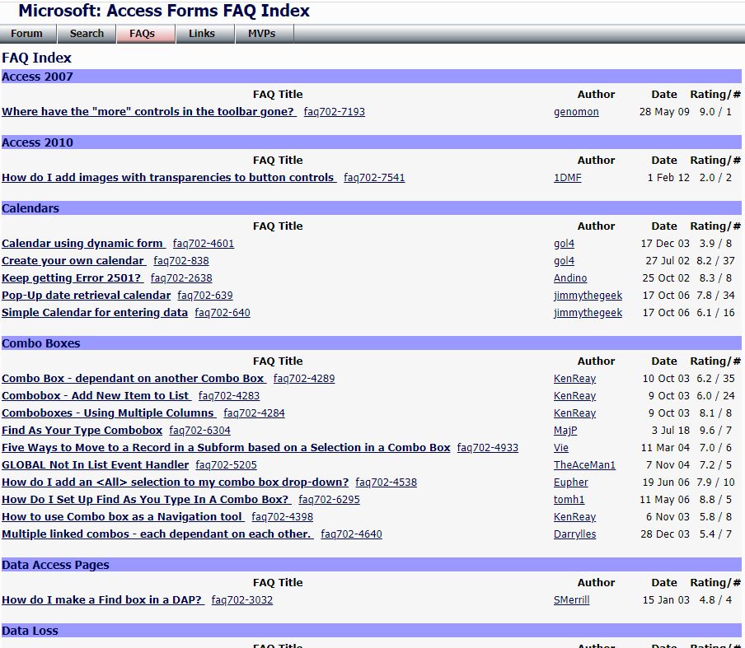
Task: Open 'Create your own calendar' FAQ
Action: (x=73, y=261)
